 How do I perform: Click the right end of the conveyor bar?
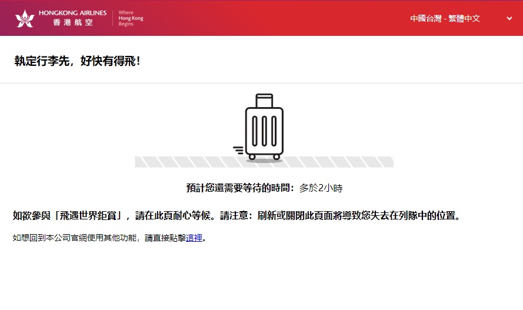click(x=388, y=162)
